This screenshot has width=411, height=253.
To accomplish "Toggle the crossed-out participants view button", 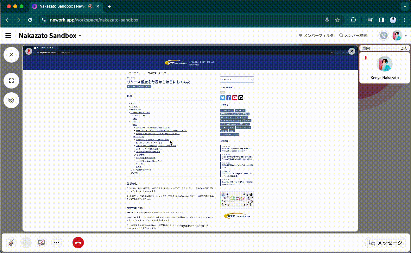I will 11,100.
